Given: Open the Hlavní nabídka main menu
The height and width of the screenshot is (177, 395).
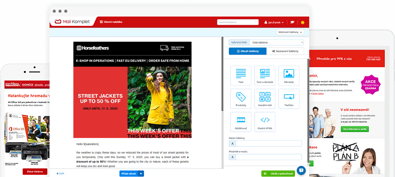Looking at the screenshot, I should [x=111, y=22].
